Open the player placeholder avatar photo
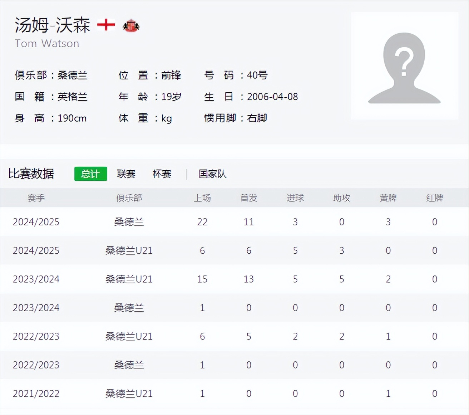469x415 pixels. (x=404, y=66)
